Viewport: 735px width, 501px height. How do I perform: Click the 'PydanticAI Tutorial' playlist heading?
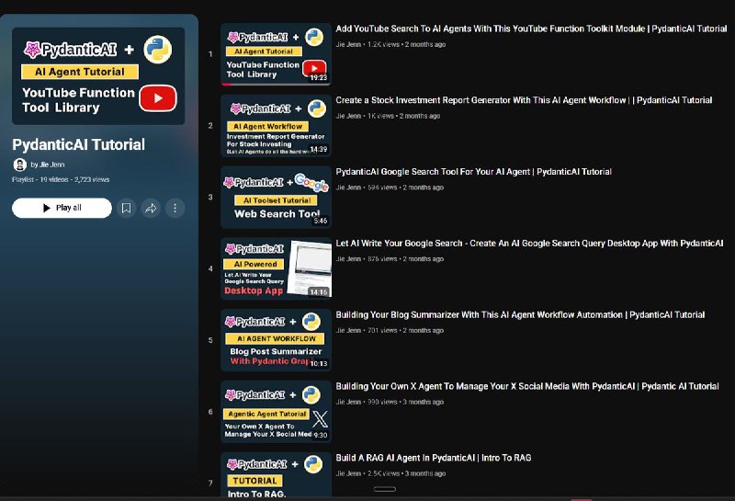pyautogui.click(x=79, y=144)
